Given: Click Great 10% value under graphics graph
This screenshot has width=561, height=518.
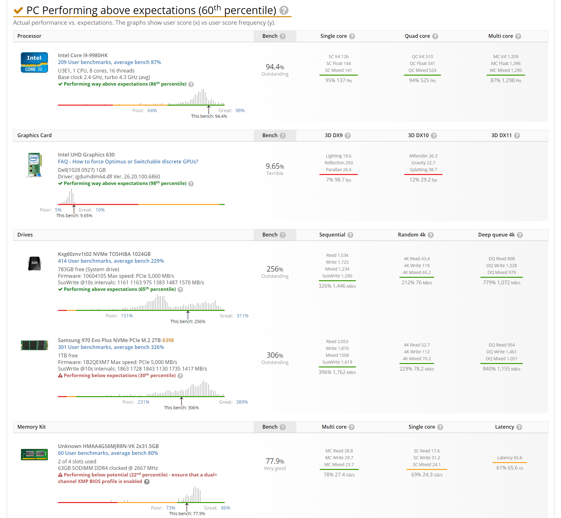Looking at the screenshot, I should coord(100,210).
